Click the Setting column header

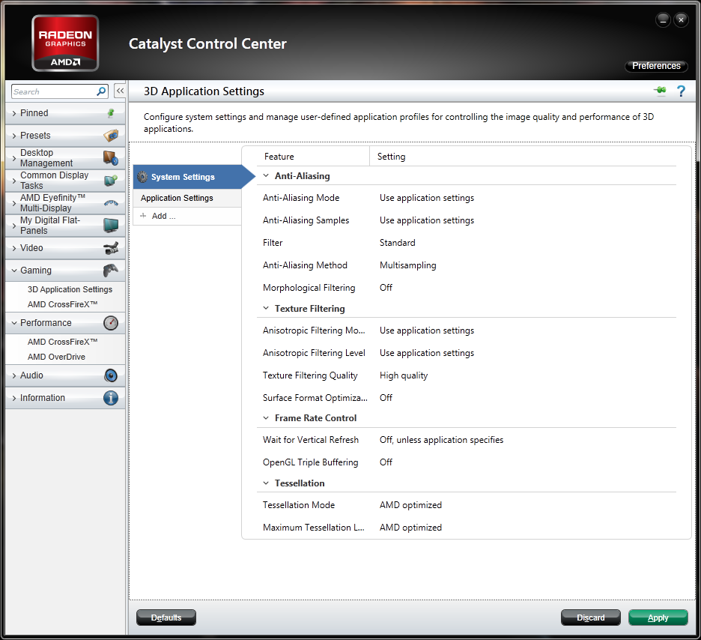click(x=391, y=157)
